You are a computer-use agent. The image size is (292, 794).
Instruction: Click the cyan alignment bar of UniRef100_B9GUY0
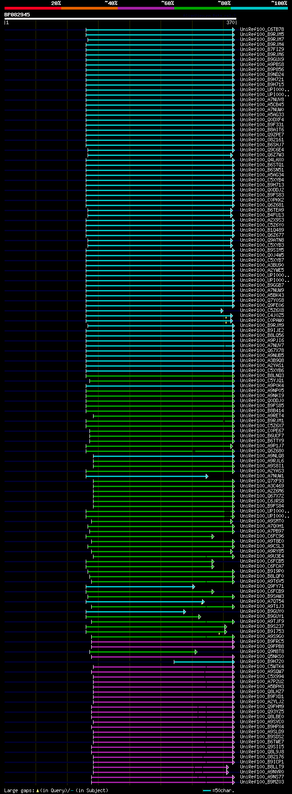(x=136, y=612)
